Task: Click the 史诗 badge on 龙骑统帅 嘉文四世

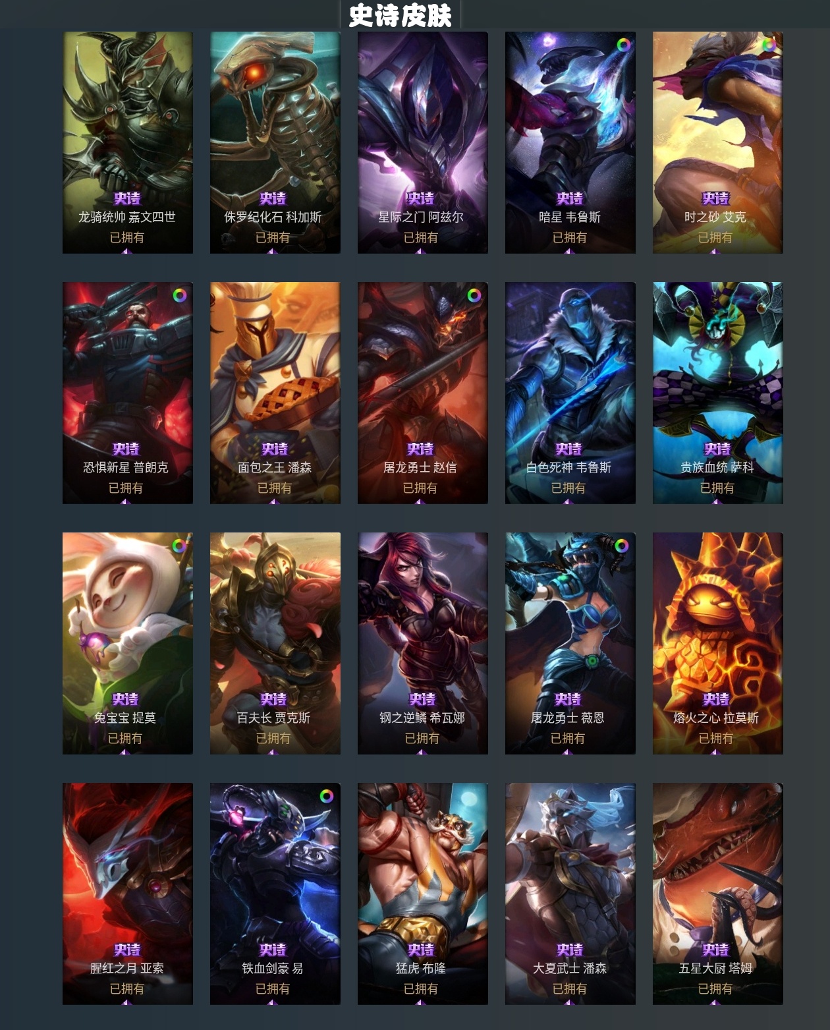Action: [127, 198]
